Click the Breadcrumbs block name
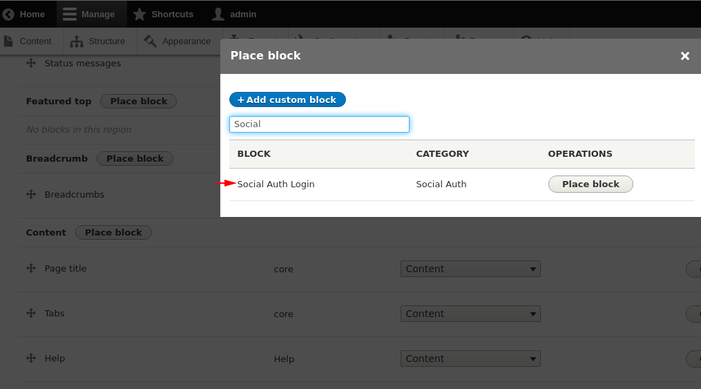701x389 pixels. pyautogui.click(x=74, y=195)
